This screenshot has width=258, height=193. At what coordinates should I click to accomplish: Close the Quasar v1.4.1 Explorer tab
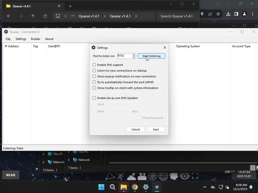tap(59, 6)
